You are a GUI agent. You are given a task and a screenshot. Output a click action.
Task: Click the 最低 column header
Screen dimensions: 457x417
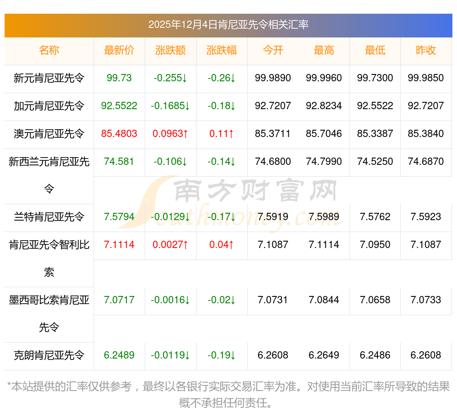375,50
